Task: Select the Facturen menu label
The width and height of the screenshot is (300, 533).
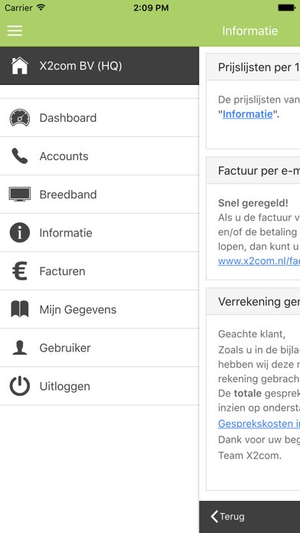Action: [63, 271]
